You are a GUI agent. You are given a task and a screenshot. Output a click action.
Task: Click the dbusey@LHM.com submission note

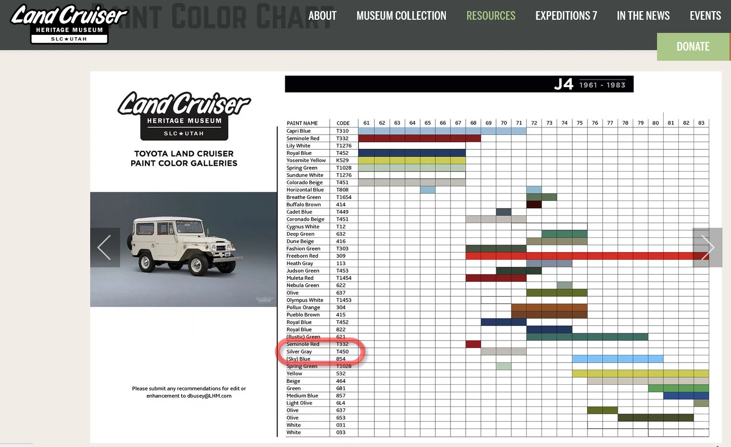189,392
